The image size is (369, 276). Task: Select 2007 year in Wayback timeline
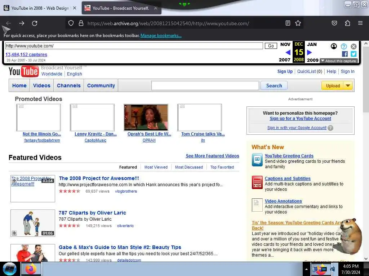click(285, 60)
